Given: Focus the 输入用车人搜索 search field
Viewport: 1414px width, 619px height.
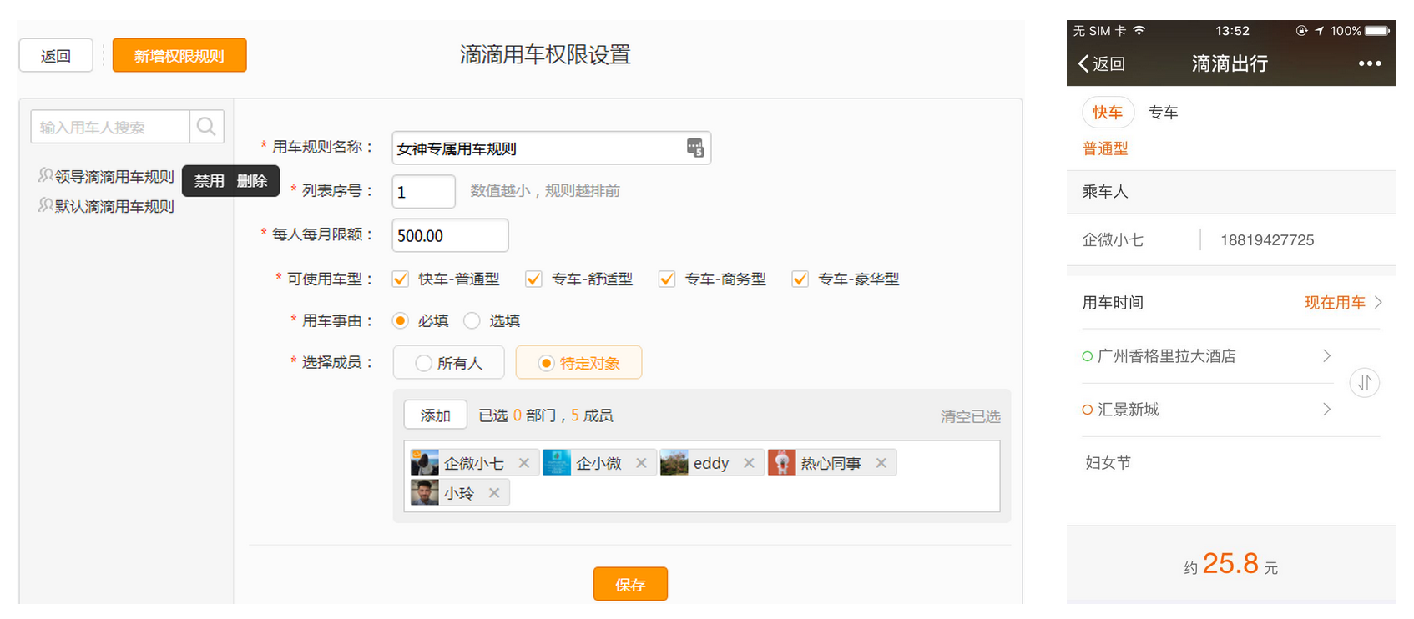Looking at the screenshot, I should pos(110,127).
